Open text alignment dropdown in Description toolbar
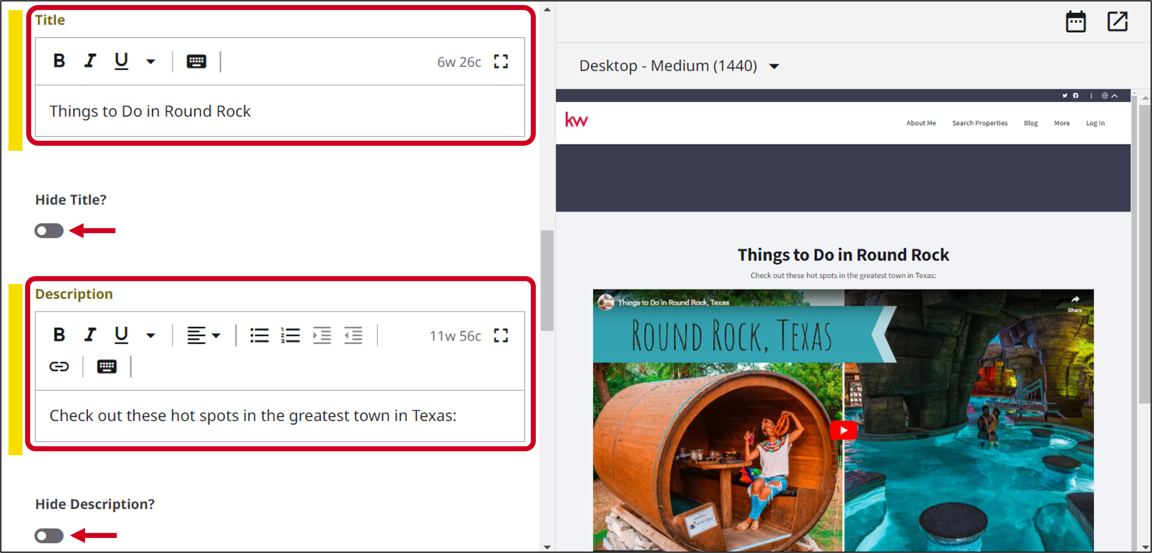This screenshot has width=1152, height=553. tap(204, 336)
